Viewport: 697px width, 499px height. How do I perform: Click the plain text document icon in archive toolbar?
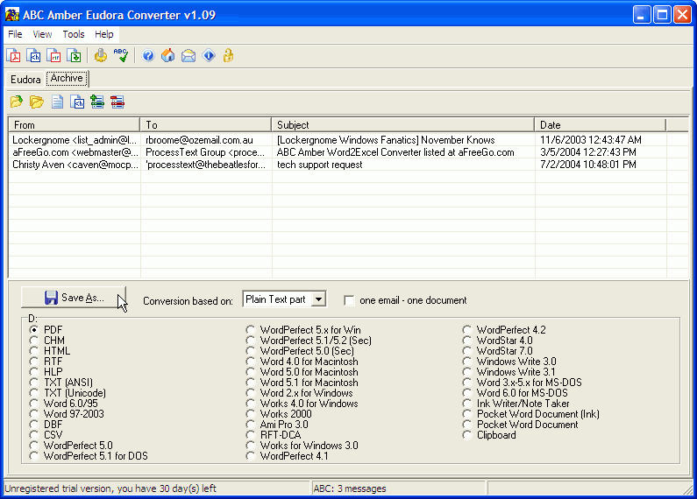pyautogui.click(x=57, y=102)
